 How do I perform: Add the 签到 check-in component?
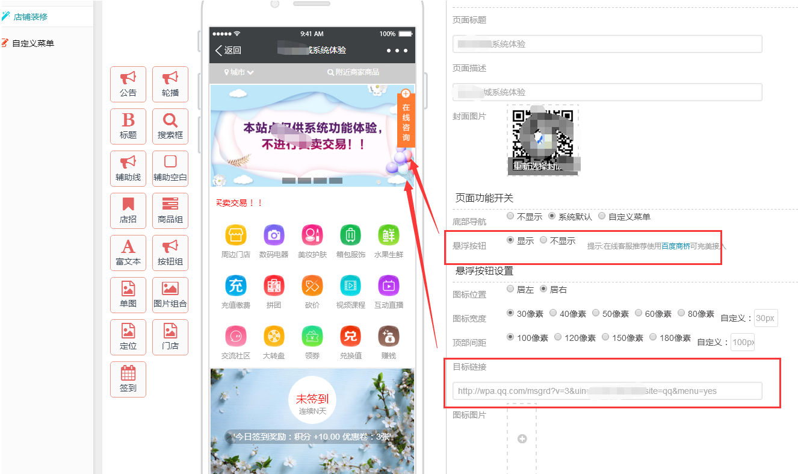pos(128,379)
